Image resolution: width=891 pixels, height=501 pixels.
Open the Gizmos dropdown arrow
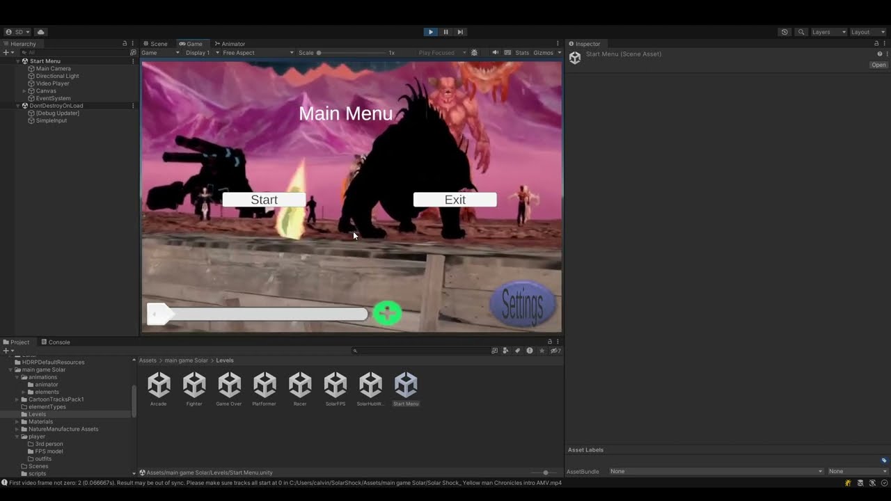click(559, 53)
